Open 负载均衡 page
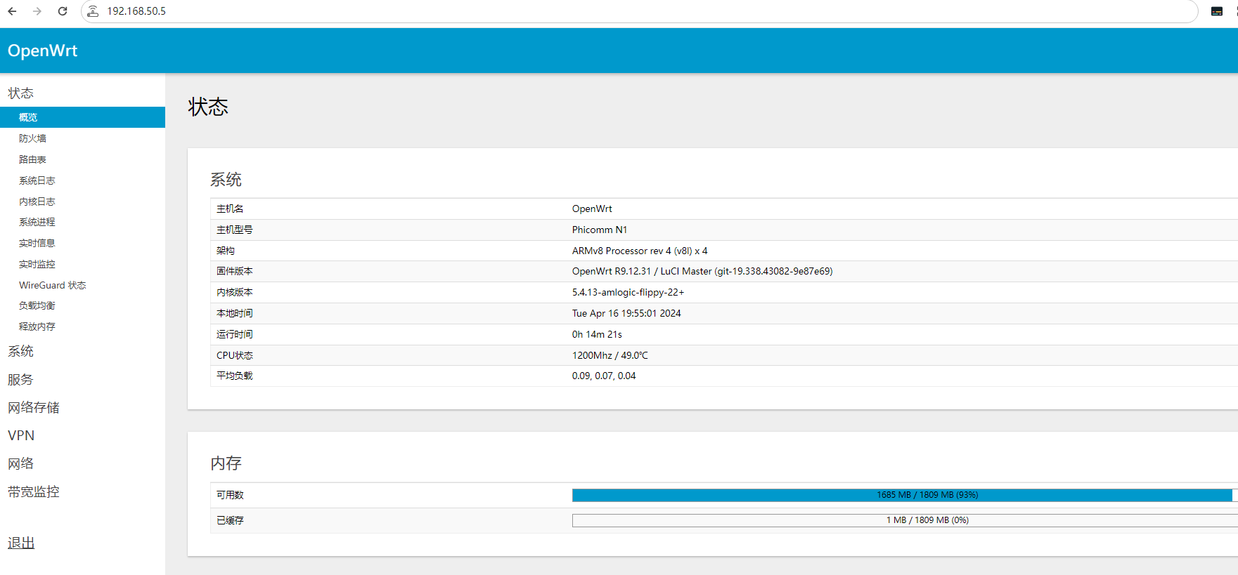Viewport: 1238px width, 575px height. (x=37, y=305)
